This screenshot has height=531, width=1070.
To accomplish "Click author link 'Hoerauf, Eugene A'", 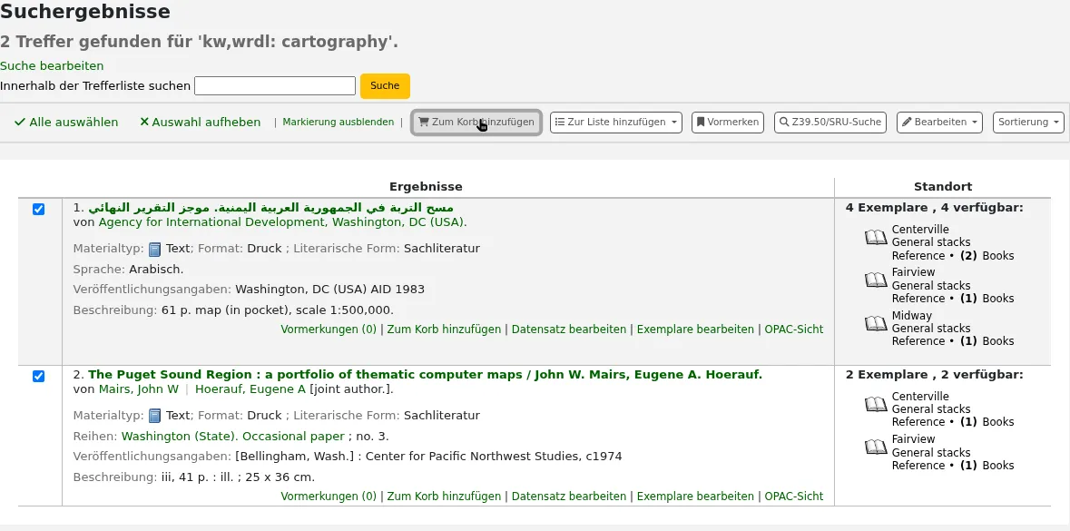I will (250, 389).
